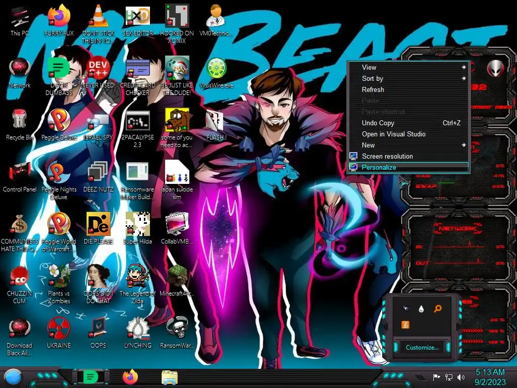The height and width of the screenshot is (388, 517).
Task: Select the Download Black Ali... icon
Action: point(20,336)
